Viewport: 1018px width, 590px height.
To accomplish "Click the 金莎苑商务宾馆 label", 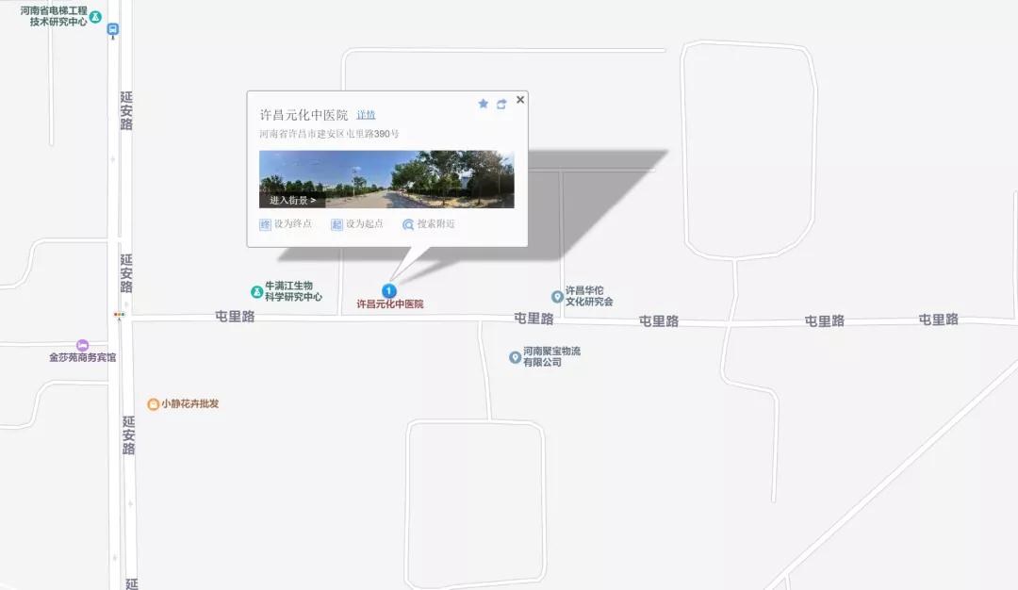I will pos(82,357).
